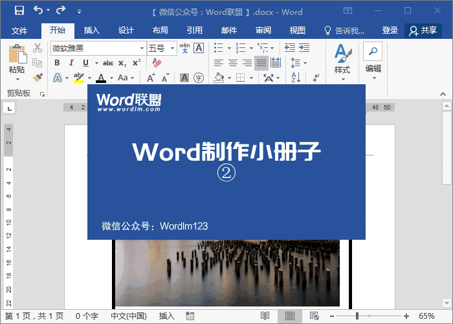Screen dimensions: 453x324
Task: Copy selection with the copy icon
Action: 38,62
